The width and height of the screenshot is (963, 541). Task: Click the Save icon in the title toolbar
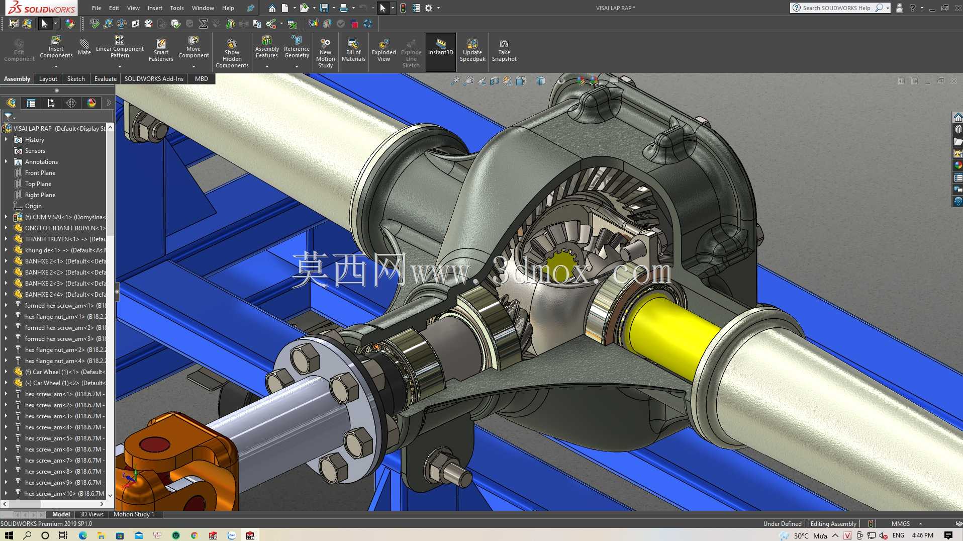[324, 8]
